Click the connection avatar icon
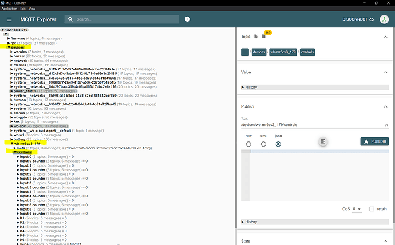 pyautogui.click(x=384, y=19)
